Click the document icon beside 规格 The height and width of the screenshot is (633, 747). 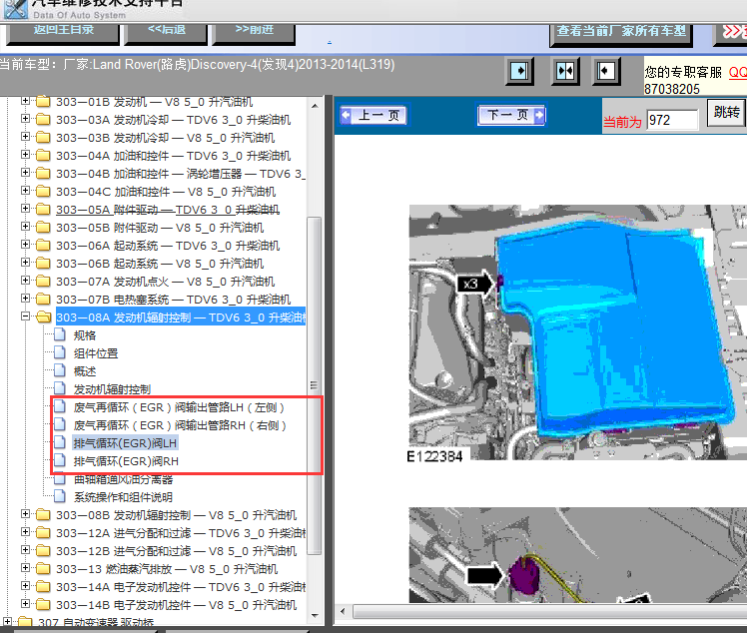(60, 334)
